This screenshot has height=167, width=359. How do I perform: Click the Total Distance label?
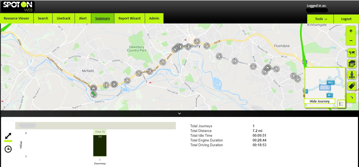tap(201, 131)
